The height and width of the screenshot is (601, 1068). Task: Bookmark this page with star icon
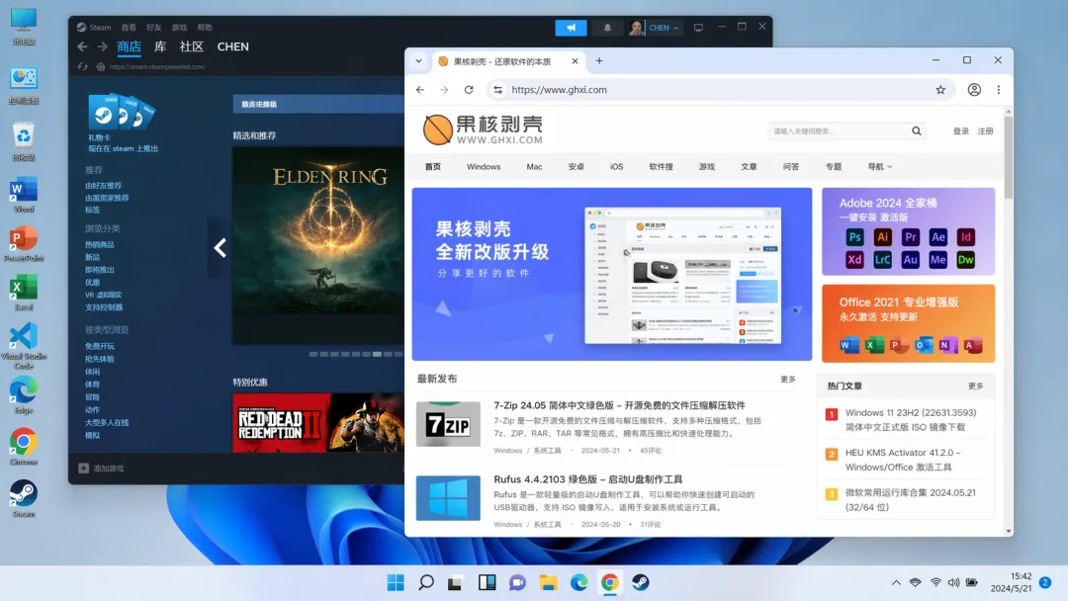(940, 90)
